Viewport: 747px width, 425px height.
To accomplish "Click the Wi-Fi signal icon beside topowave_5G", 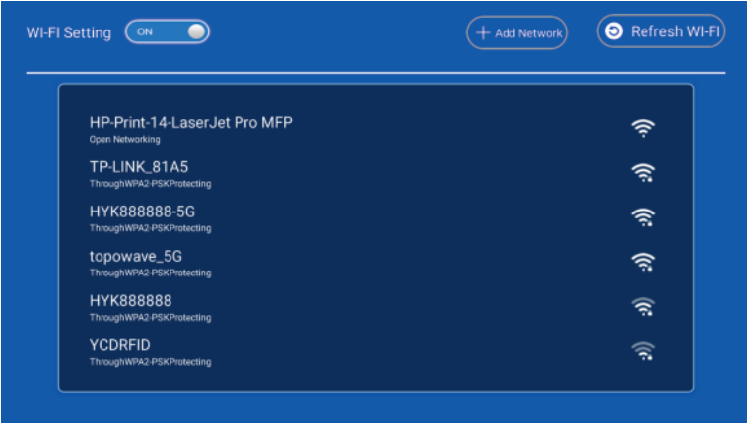I will point(643,262).
